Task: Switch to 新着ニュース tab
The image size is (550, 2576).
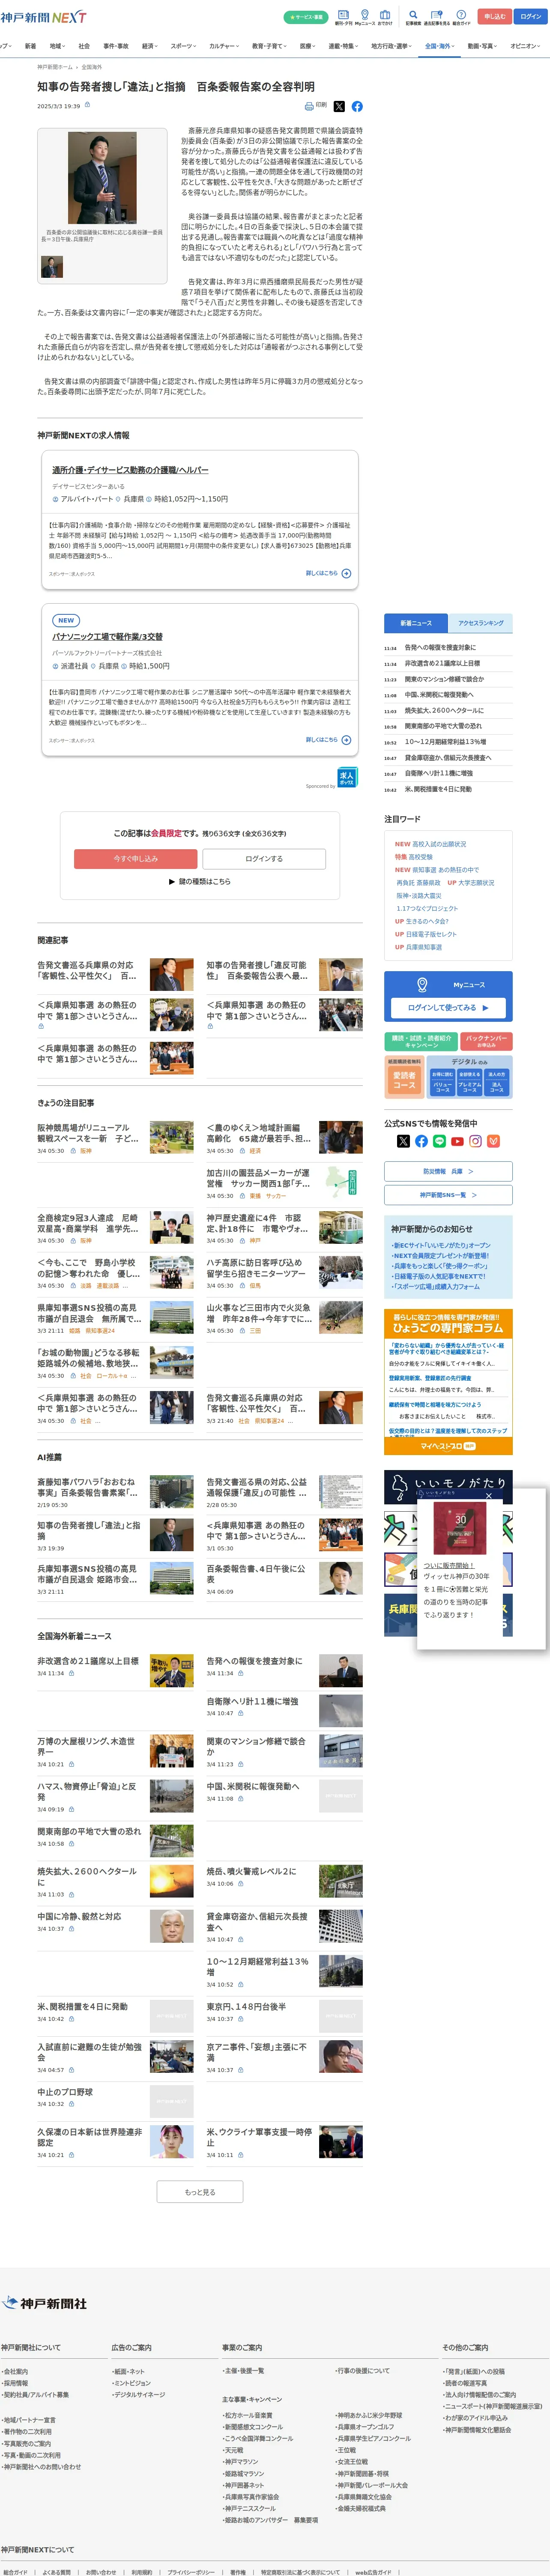Action: (x=416, y=623)
